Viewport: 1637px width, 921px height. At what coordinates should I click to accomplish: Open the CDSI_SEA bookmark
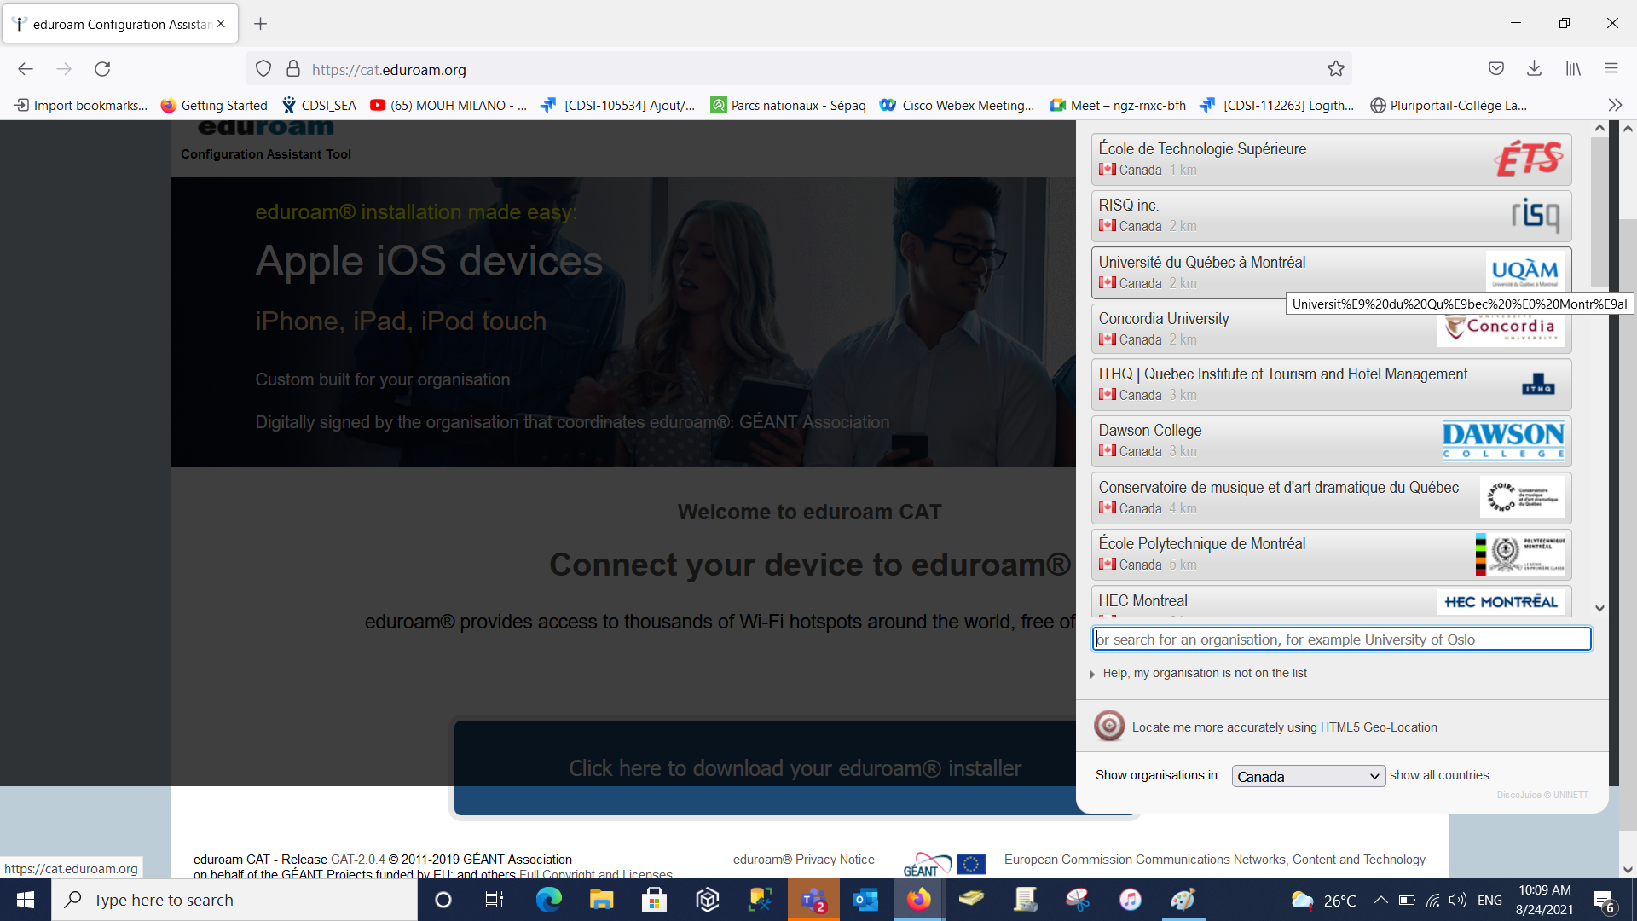pos(319,105)
